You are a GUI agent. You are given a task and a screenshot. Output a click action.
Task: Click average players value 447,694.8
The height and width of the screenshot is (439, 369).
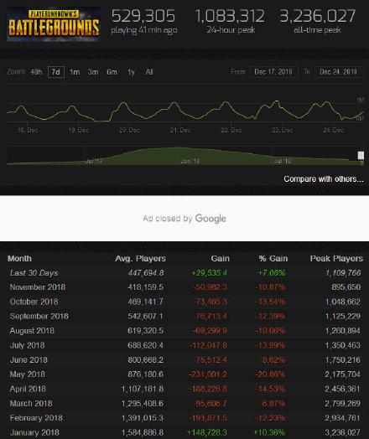[146, 273]
